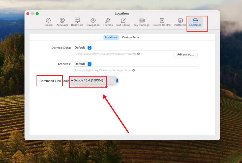
Task: Open the Archives Default dropdown
Action: point(82,64)
